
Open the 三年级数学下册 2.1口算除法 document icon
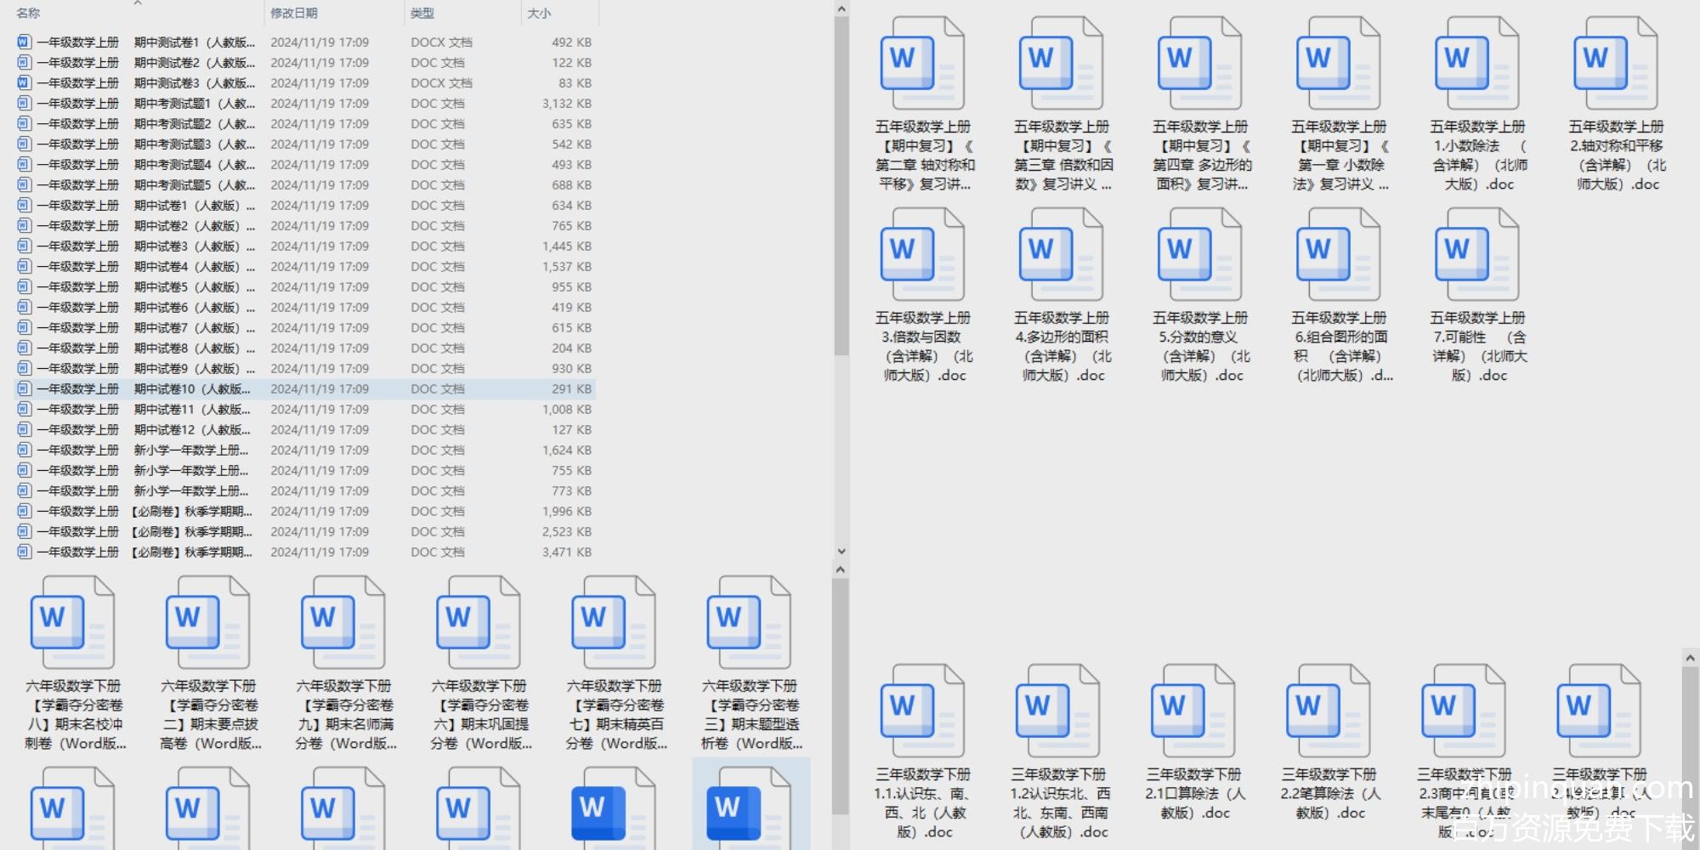point(1193,711)
